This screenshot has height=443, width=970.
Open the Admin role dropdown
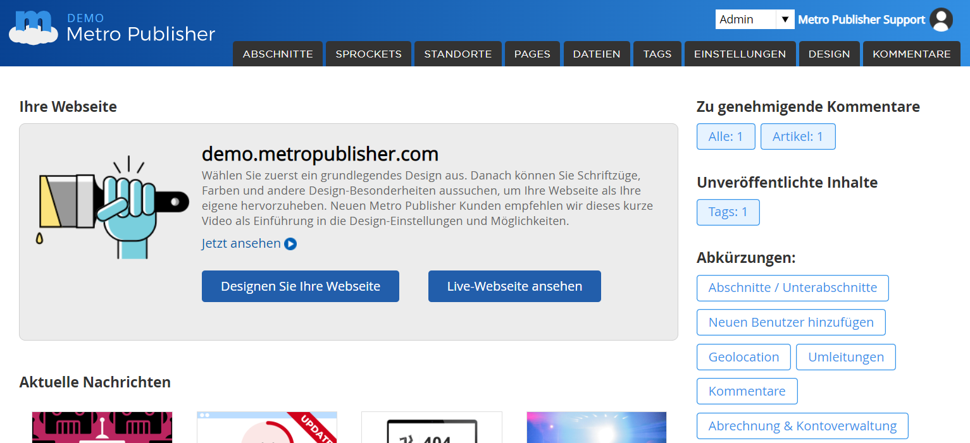tap(755, 20)
